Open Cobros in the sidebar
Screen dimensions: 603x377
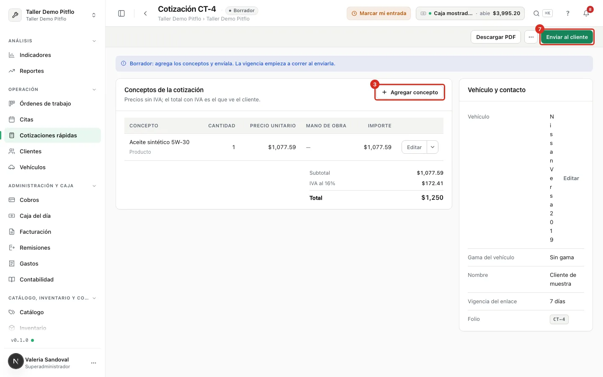click(52, 200)
